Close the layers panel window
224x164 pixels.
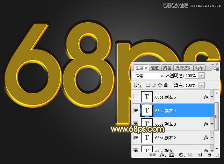pyautogui.click(x=217, y=64)
